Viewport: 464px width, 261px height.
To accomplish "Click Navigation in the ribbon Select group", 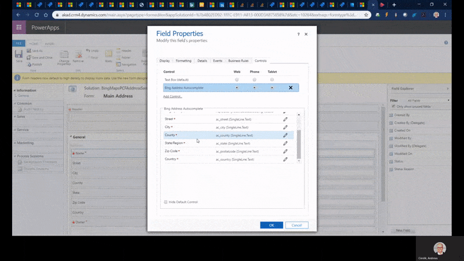I will pyautogui.click(x=126, y=64).
